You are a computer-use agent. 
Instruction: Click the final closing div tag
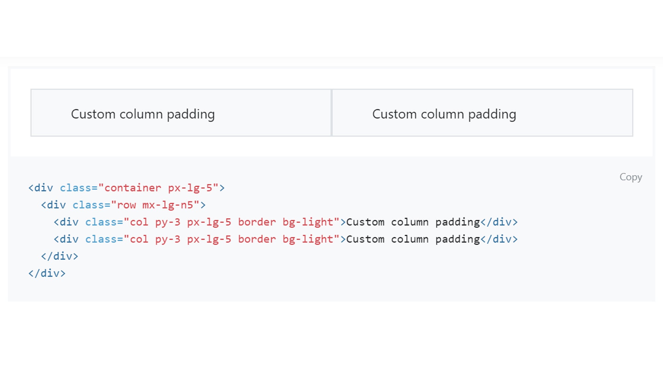coord(47,274)
